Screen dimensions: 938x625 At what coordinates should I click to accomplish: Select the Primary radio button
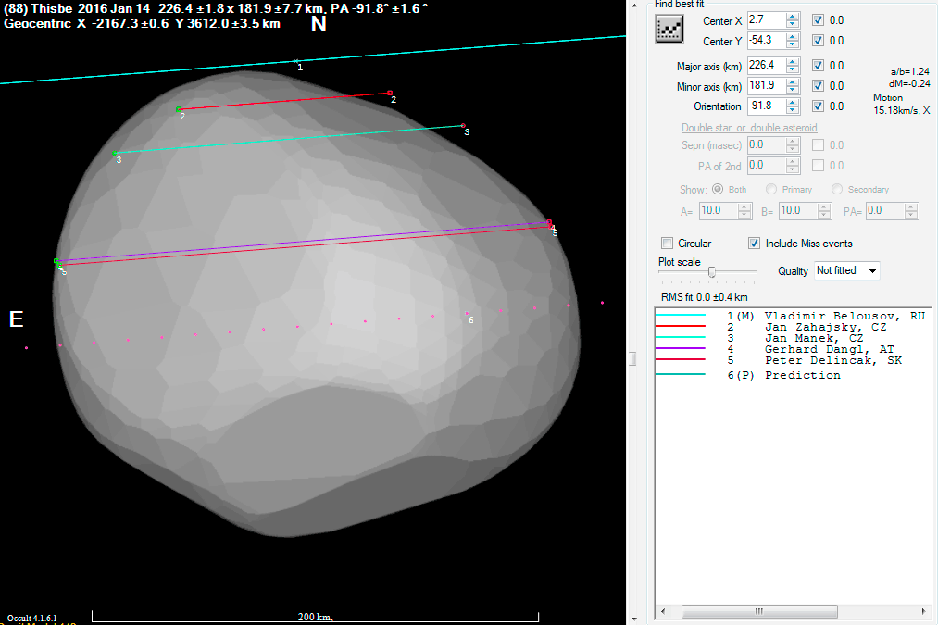click(x=771, y=189)
